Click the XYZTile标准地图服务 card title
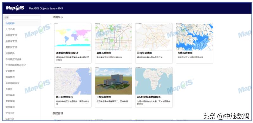The height and width of the screenshot is (123, 253). pyautogui.click(x=149, y=97)
